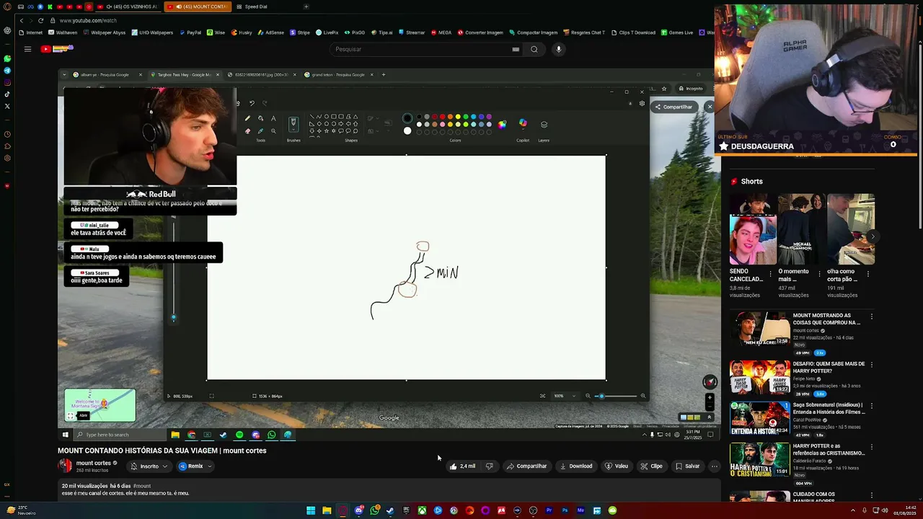
Task: Open 'SENDO CANCELAD...' short thumbnail
Action: (753, 229)
